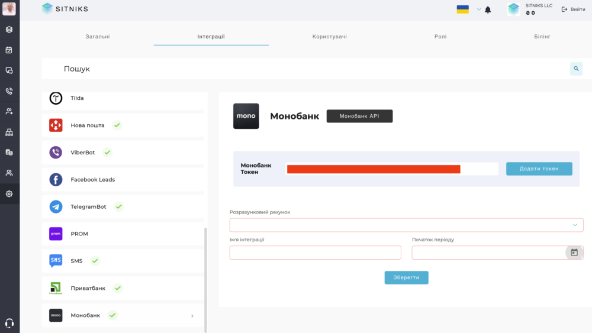Click the Вийти logout link
This screenshot has width=592, height=333.
point(573,9)
